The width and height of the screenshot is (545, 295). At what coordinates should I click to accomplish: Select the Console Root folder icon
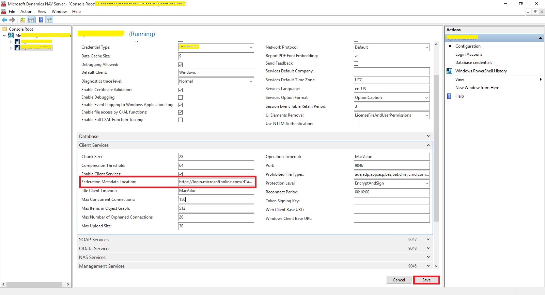click(x=5, y=29)
